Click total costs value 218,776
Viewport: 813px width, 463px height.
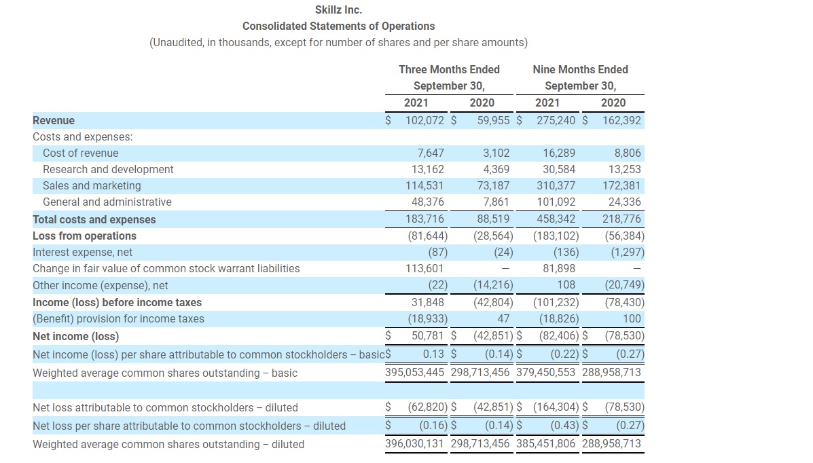(621, 219)
